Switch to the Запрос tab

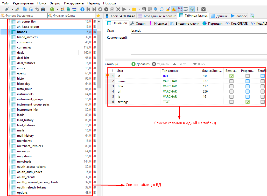pos(239,16)
